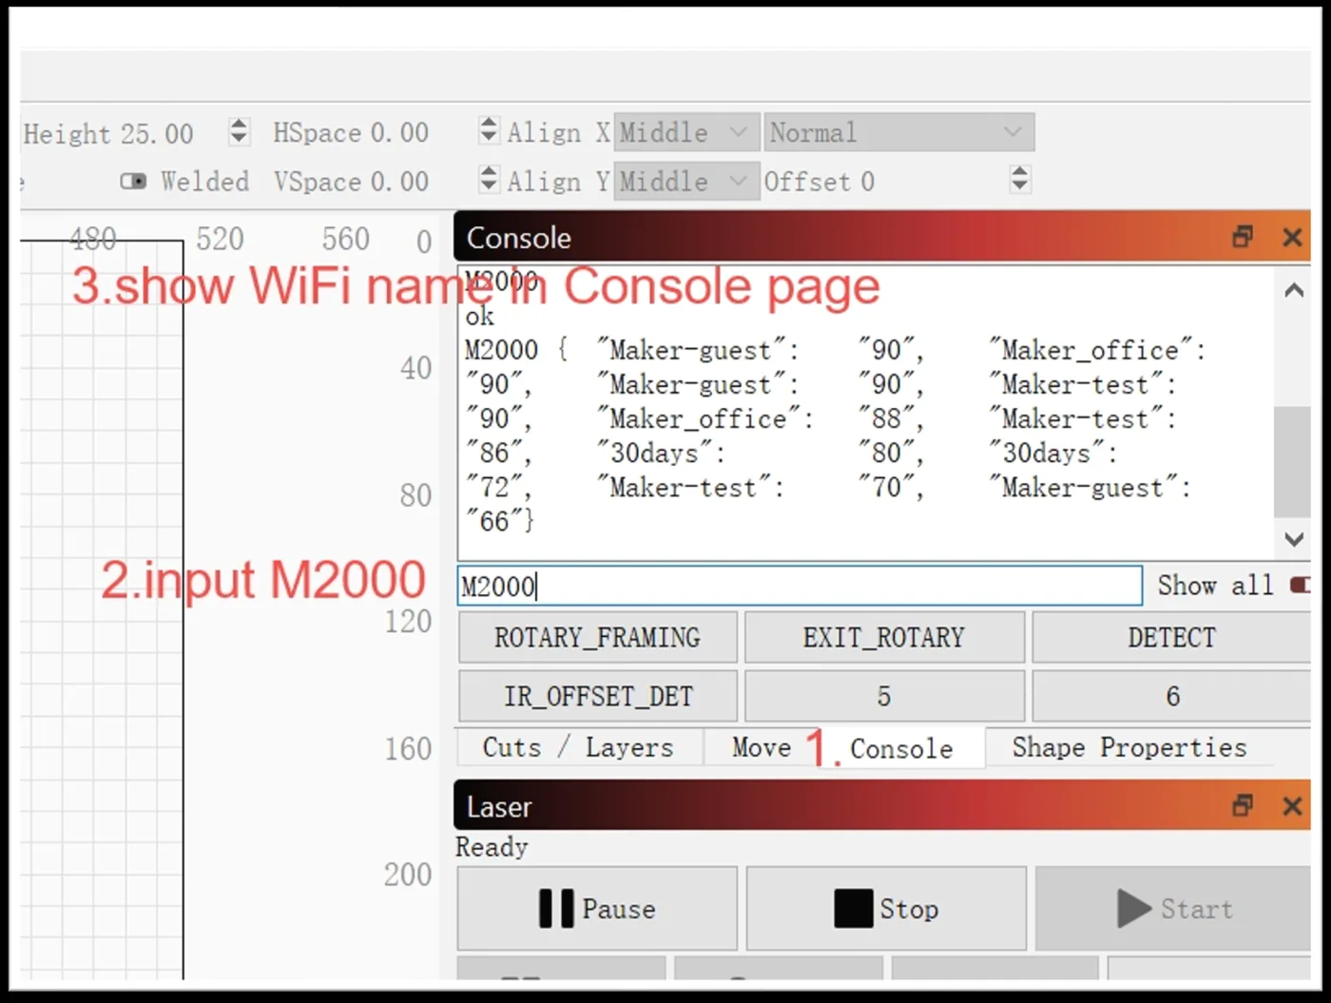Adjust the Offset value stepper
The width and height of the screenshot is (1331, 1003).
[1019, 179]
